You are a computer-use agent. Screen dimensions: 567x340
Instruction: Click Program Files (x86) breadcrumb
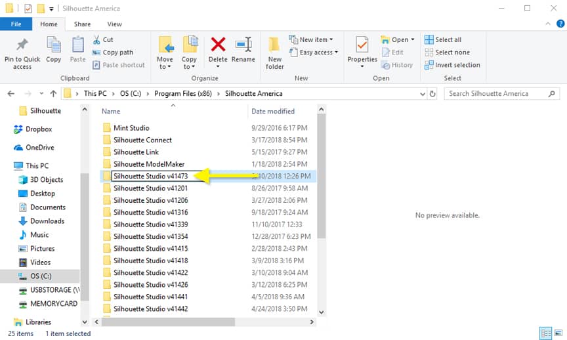tap(183, 94)
